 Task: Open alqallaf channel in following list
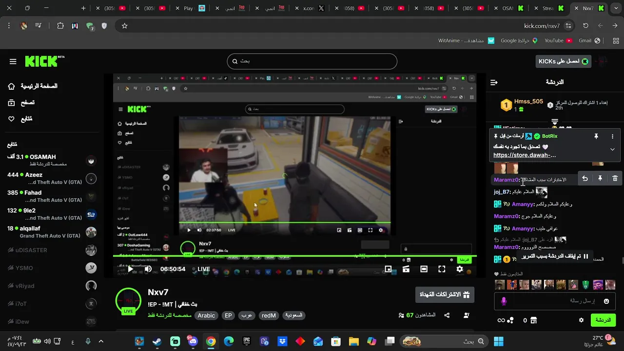pyautogui.click(x=51, y=232)
